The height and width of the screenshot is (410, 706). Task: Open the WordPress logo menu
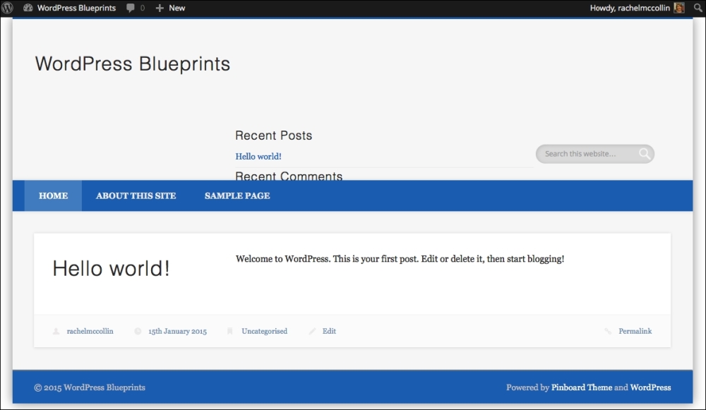(x=8, y=8)
